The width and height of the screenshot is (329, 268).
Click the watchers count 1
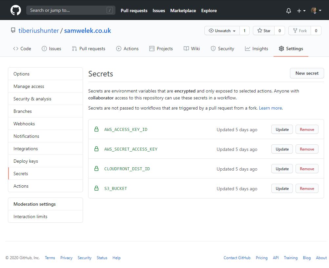click(244, 31)
